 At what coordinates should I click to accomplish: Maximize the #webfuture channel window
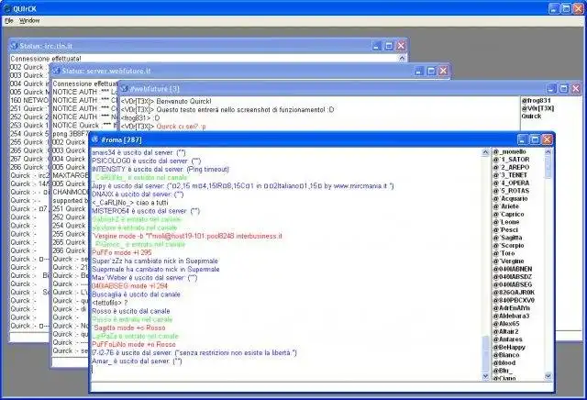(x=563, y=89)
